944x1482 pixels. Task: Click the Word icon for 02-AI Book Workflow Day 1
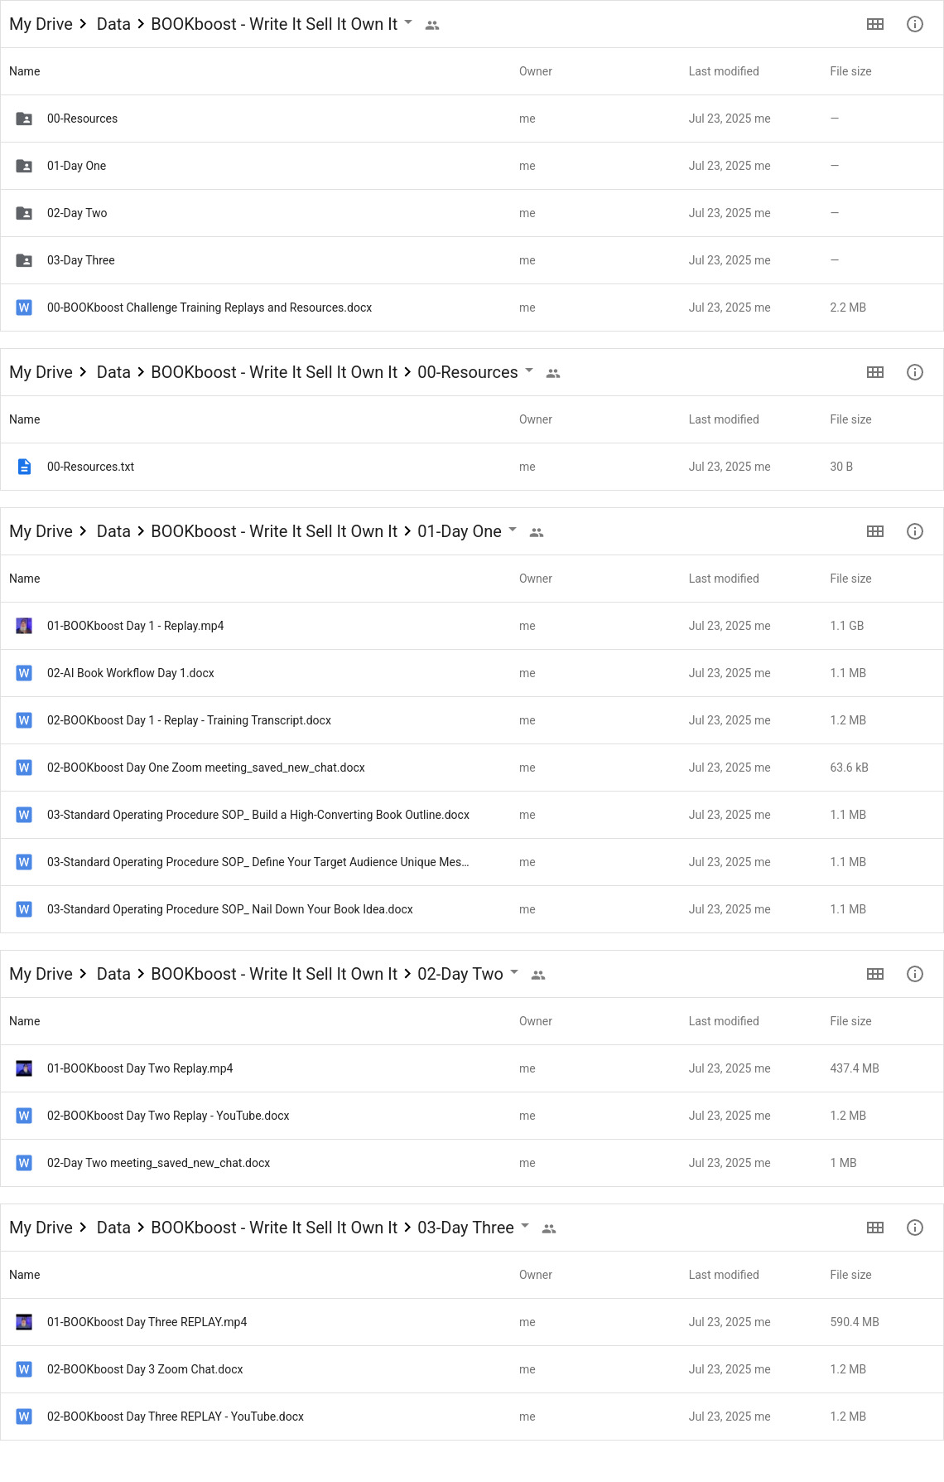[x=24, y=673]
